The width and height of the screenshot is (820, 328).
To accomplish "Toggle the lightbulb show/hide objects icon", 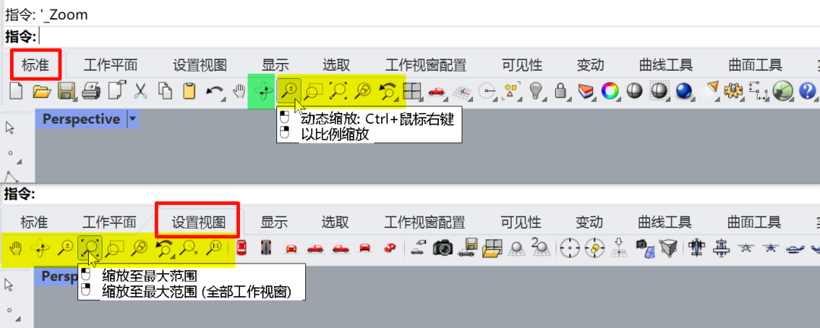I will point(535,92).
